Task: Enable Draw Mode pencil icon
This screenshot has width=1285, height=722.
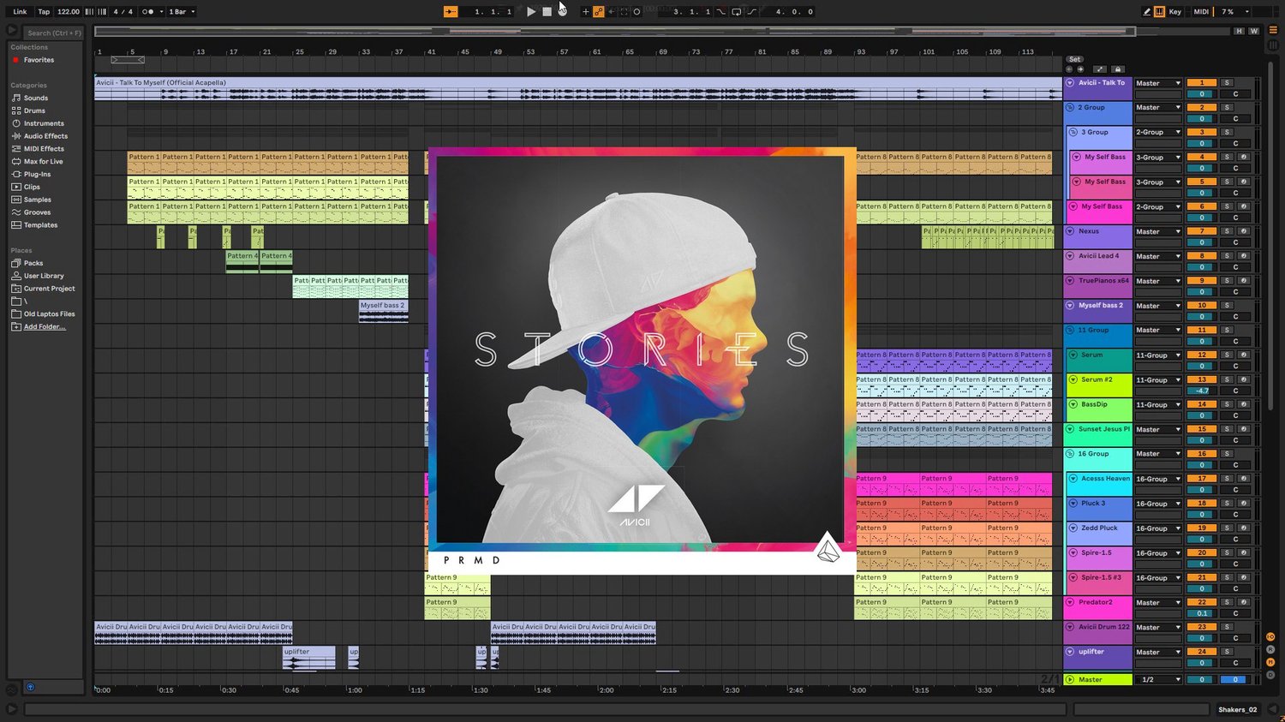Action: (x=1147, y=12)
